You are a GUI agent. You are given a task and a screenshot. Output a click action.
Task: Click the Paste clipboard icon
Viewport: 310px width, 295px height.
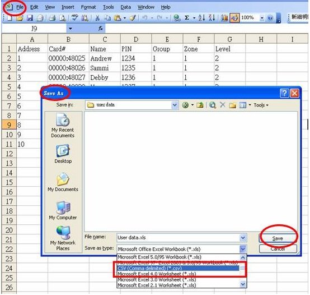118,18
